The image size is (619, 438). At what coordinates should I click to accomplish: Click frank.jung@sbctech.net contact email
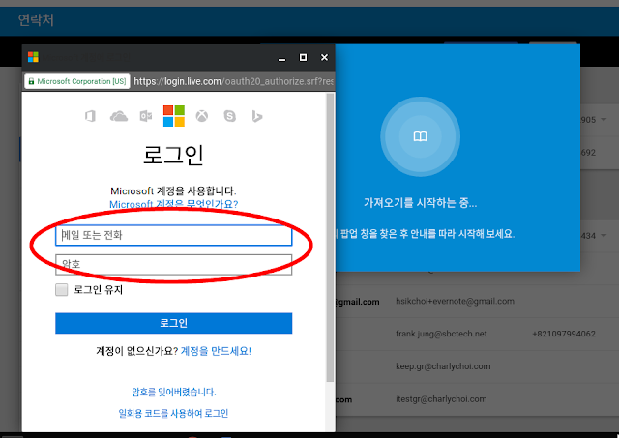441,334
